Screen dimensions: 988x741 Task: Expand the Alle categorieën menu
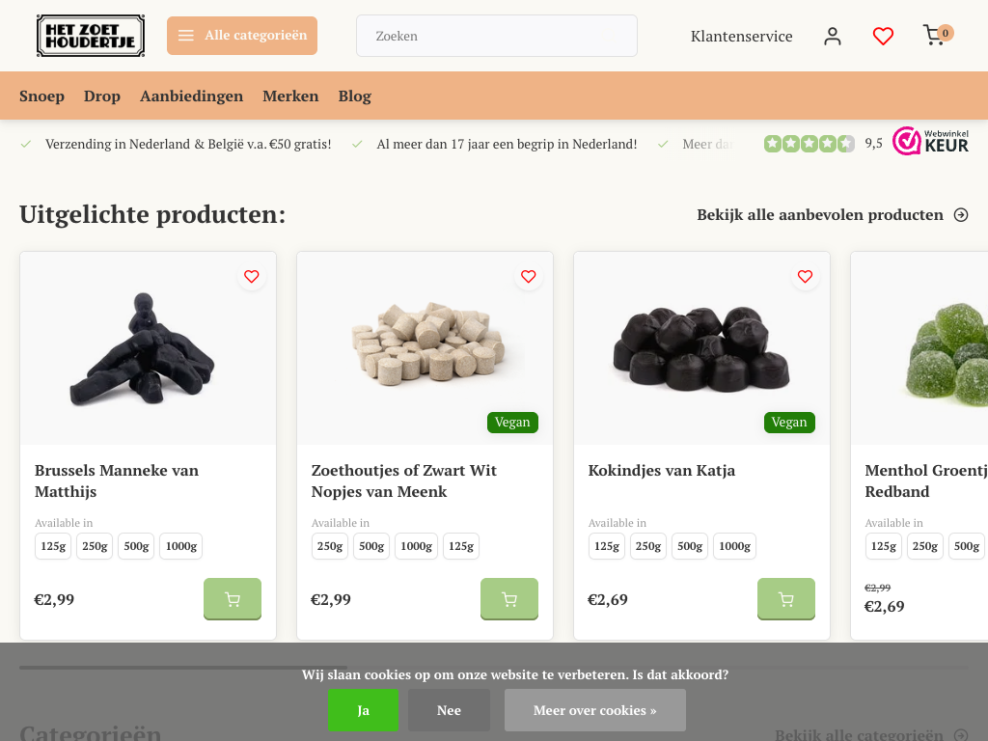point(242,36)
